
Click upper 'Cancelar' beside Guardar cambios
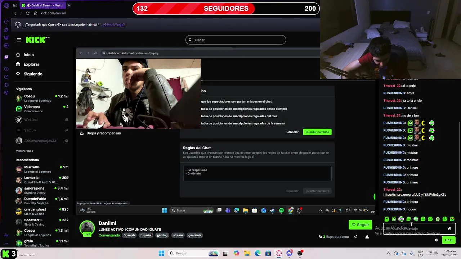point(292,132)
